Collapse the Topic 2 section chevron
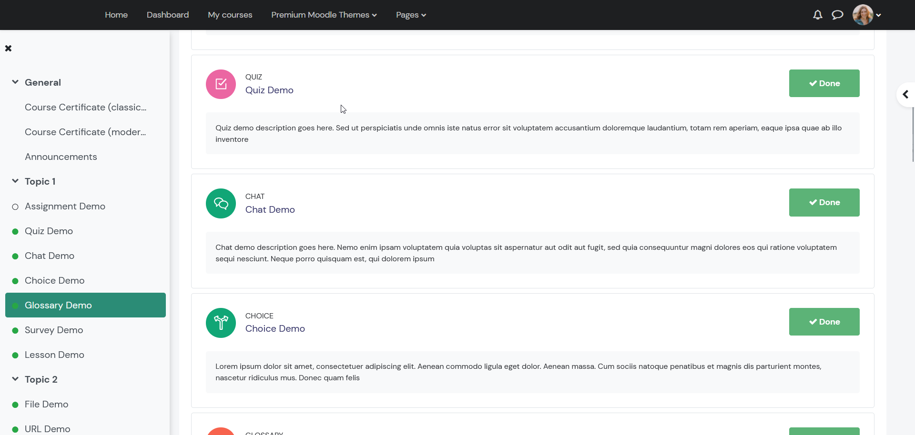The height and width of the screenshot is (435, 915). pyautogui.click(x=15, y=379)
